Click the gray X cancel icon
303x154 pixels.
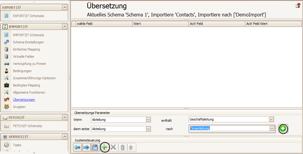[x=114, y=148]
